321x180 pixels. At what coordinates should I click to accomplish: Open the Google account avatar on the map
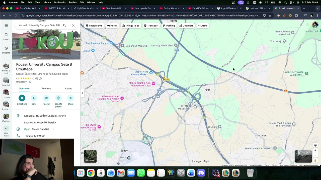tap(315, 25)
